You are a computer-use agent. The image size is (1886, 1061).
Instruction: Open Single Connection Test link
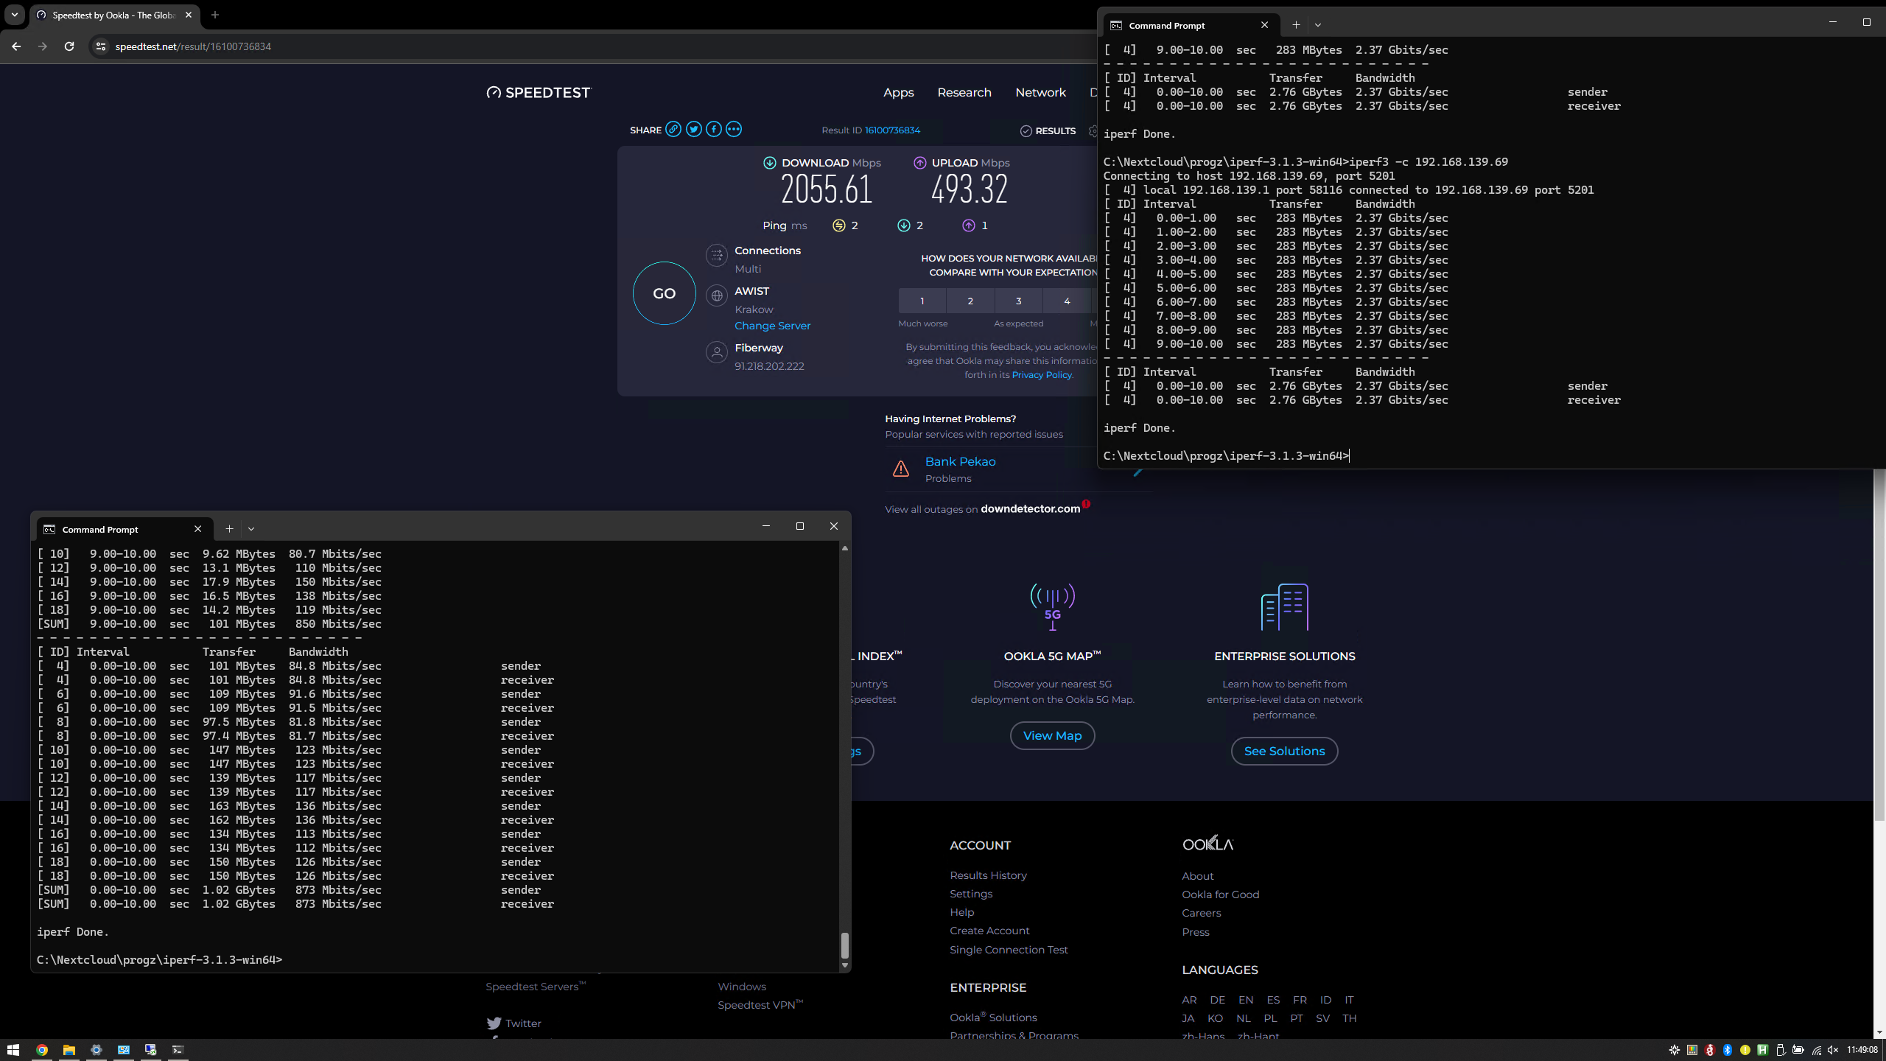(1009, 950)
